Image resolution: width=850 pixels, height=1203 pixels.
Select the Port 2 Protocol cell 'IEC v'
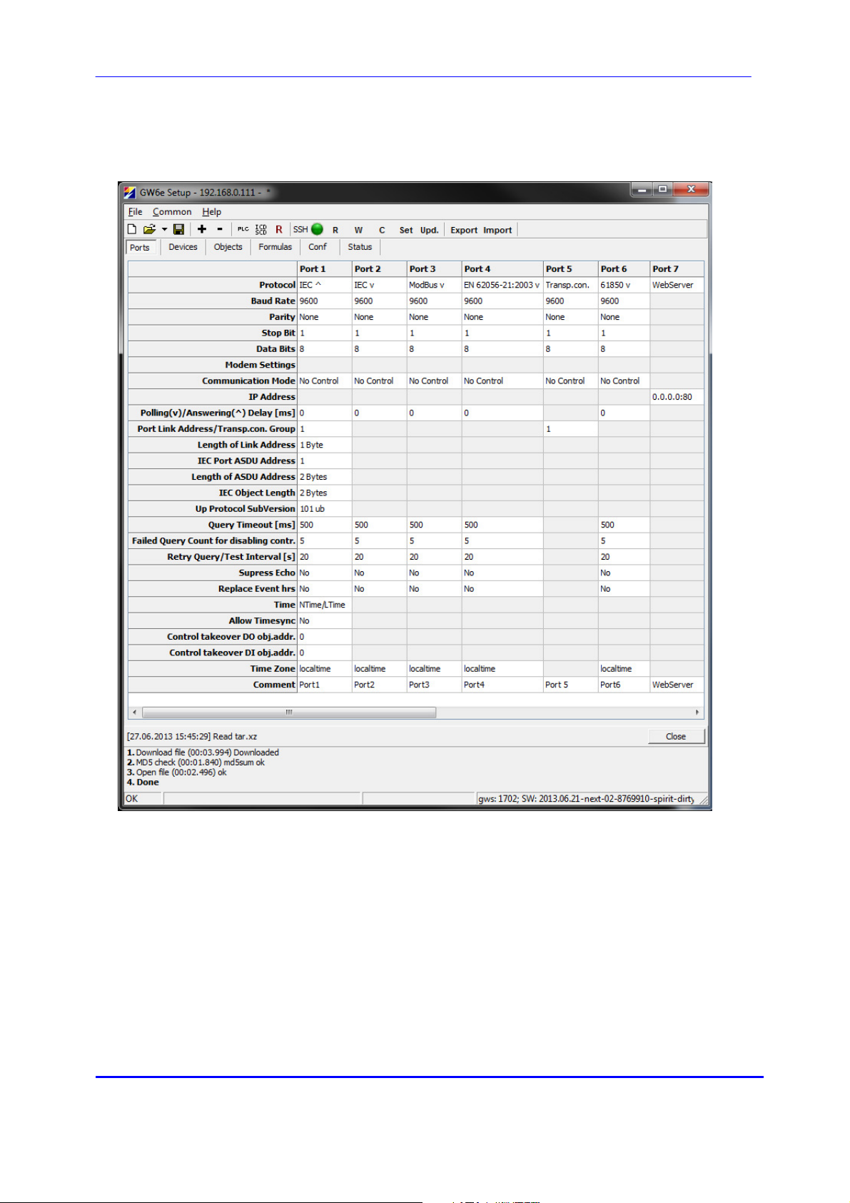380,285
